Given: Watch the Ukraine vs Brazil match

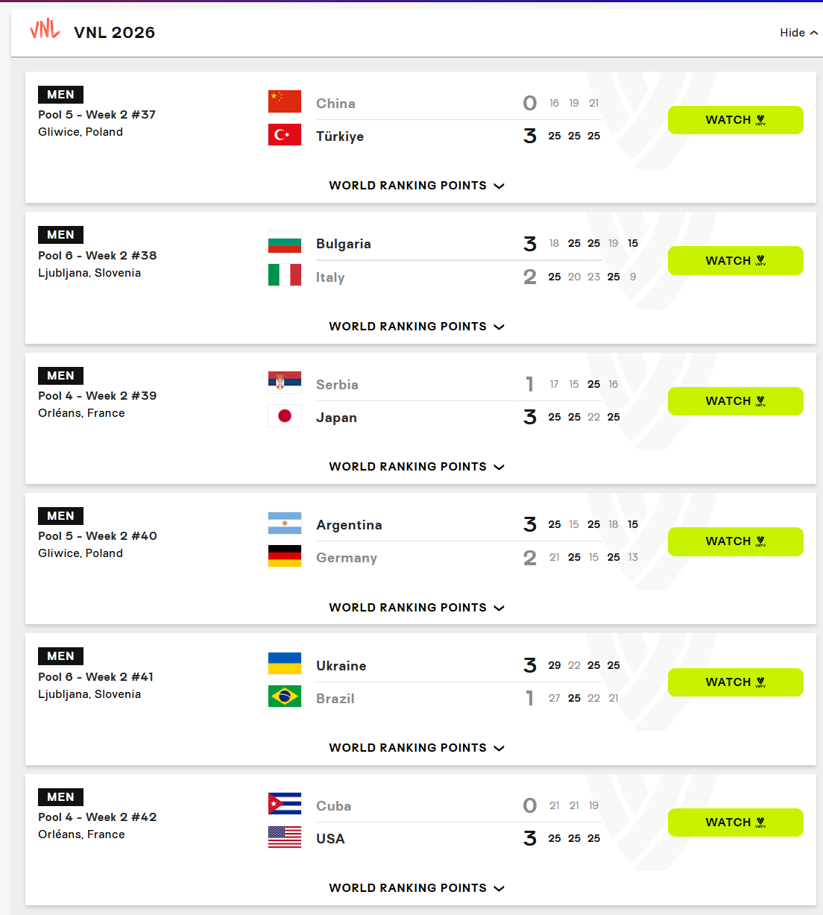Looking at the screenshot, I should (x=736, y=682).
